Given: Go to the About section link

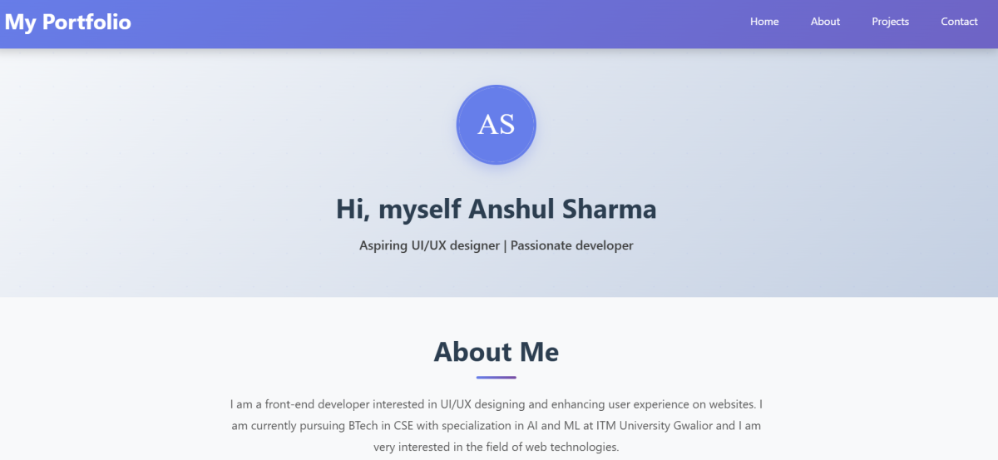Looking at the screenshot, I should (825, 22).
